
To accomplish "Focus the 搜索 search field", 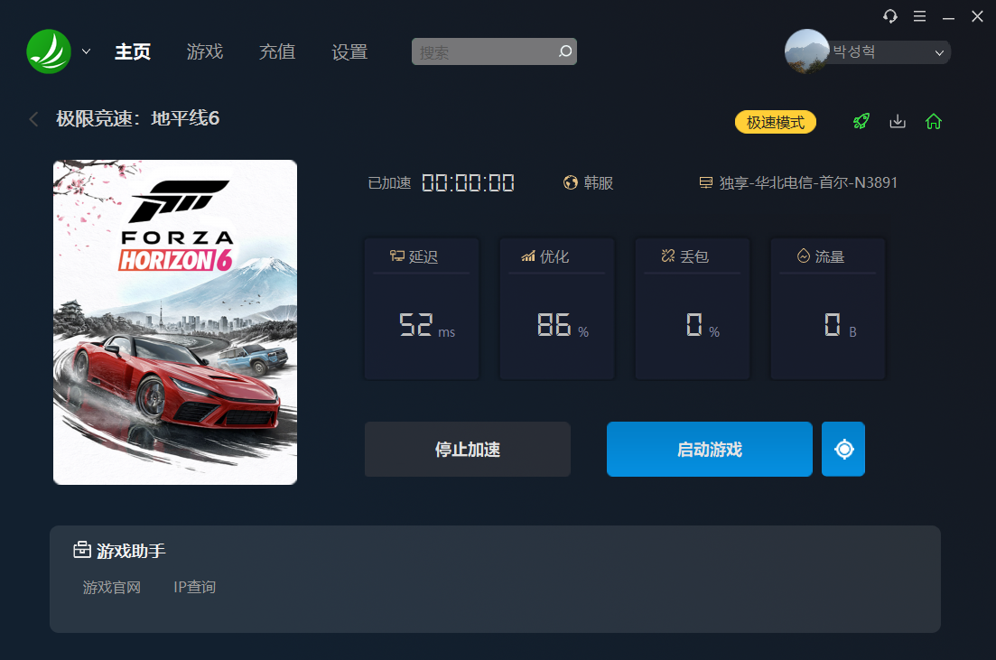I will tap(494, 51).
